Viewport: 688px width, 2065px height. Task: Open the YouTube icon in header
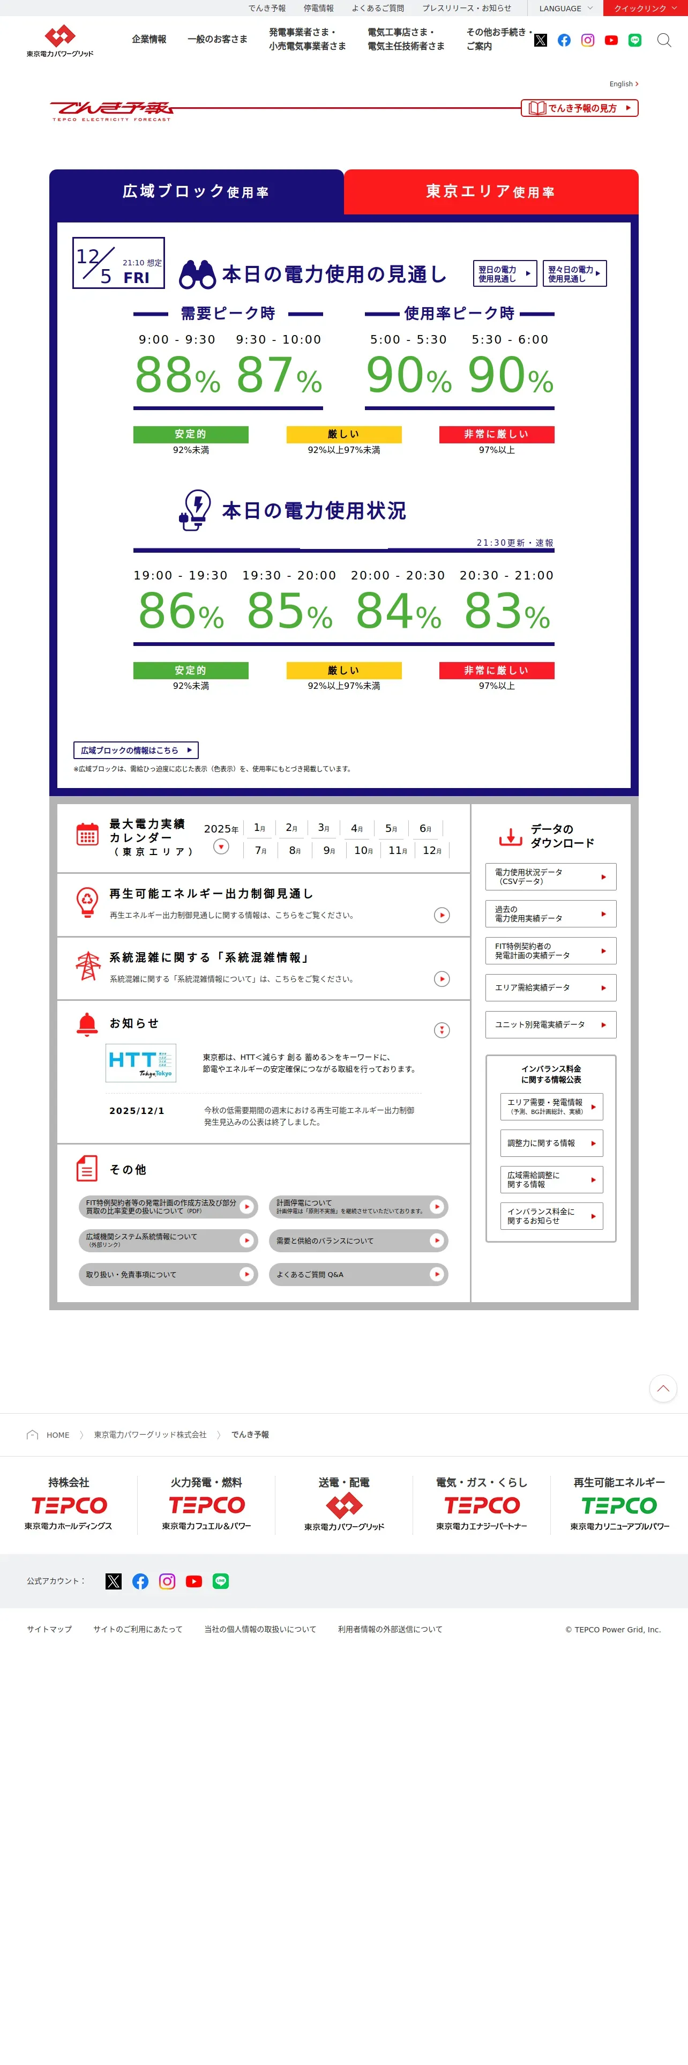click(x=611, y=40)
